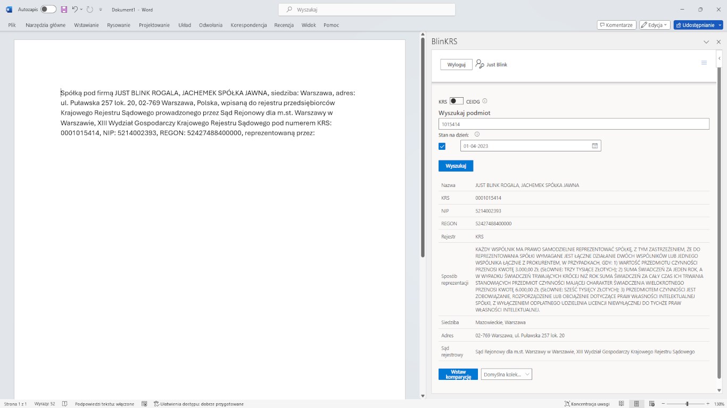
Task: Switch to the Narzędzia główne tab
Action: (46, 25)
